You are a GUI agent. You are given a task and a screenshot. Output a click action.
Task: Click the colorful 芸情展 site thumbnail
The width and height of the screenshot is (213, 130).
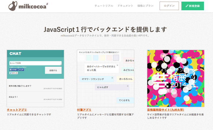click(175, 78)
